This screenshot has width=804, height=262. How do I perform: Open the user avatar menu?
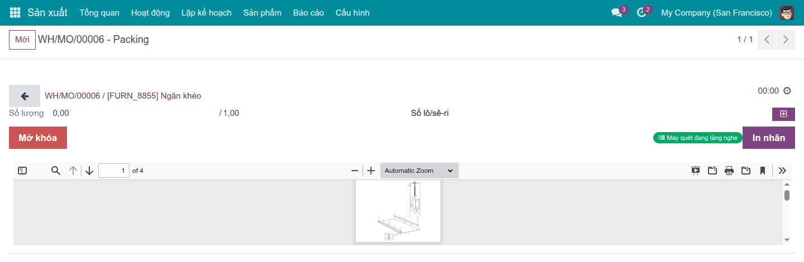pos(787,12)
